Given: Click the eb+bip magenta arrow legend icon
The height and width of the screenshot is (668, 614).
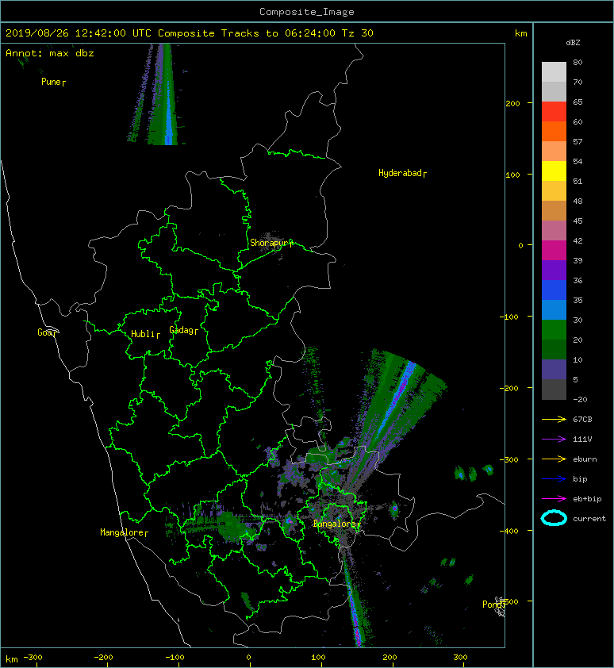Looking at the screenshot, I should tap(554, 498).
